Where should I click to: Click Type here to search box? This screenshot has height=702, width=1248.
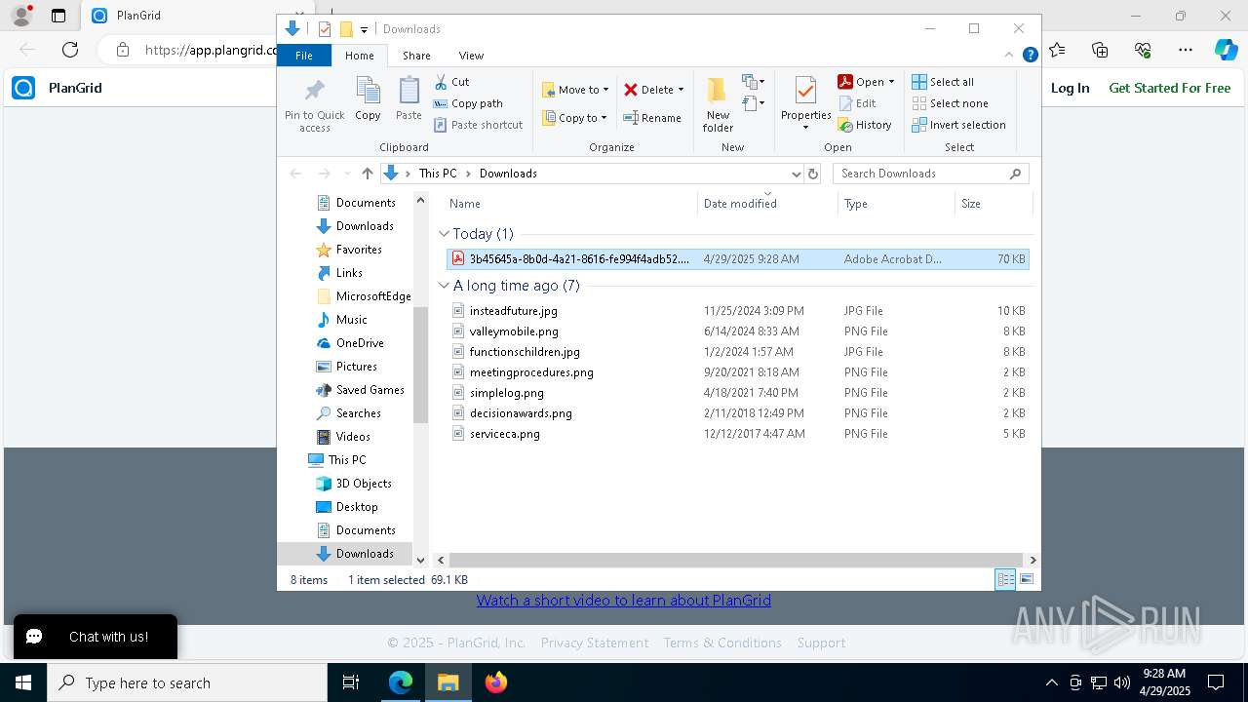tap(187, 682)
